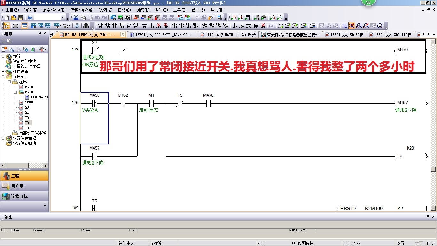The image size is (437, 246).
Task: Open the 连接目标 panel button
Action: [x=19, y=196]
